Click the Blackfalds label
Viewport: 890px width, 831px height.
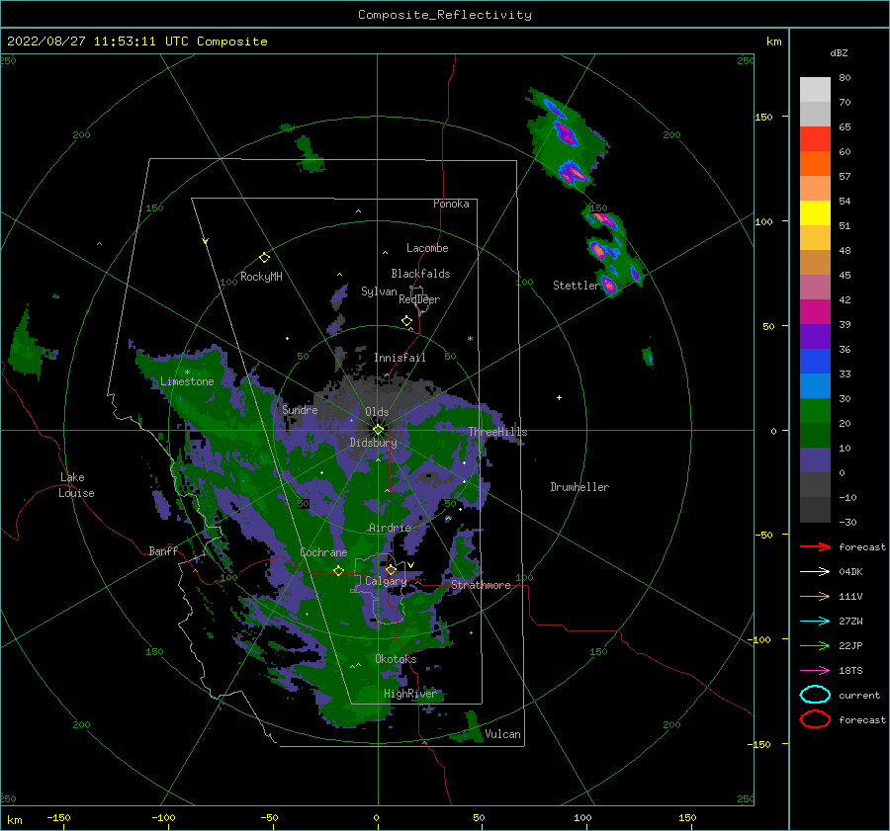[x=420, y=274]
